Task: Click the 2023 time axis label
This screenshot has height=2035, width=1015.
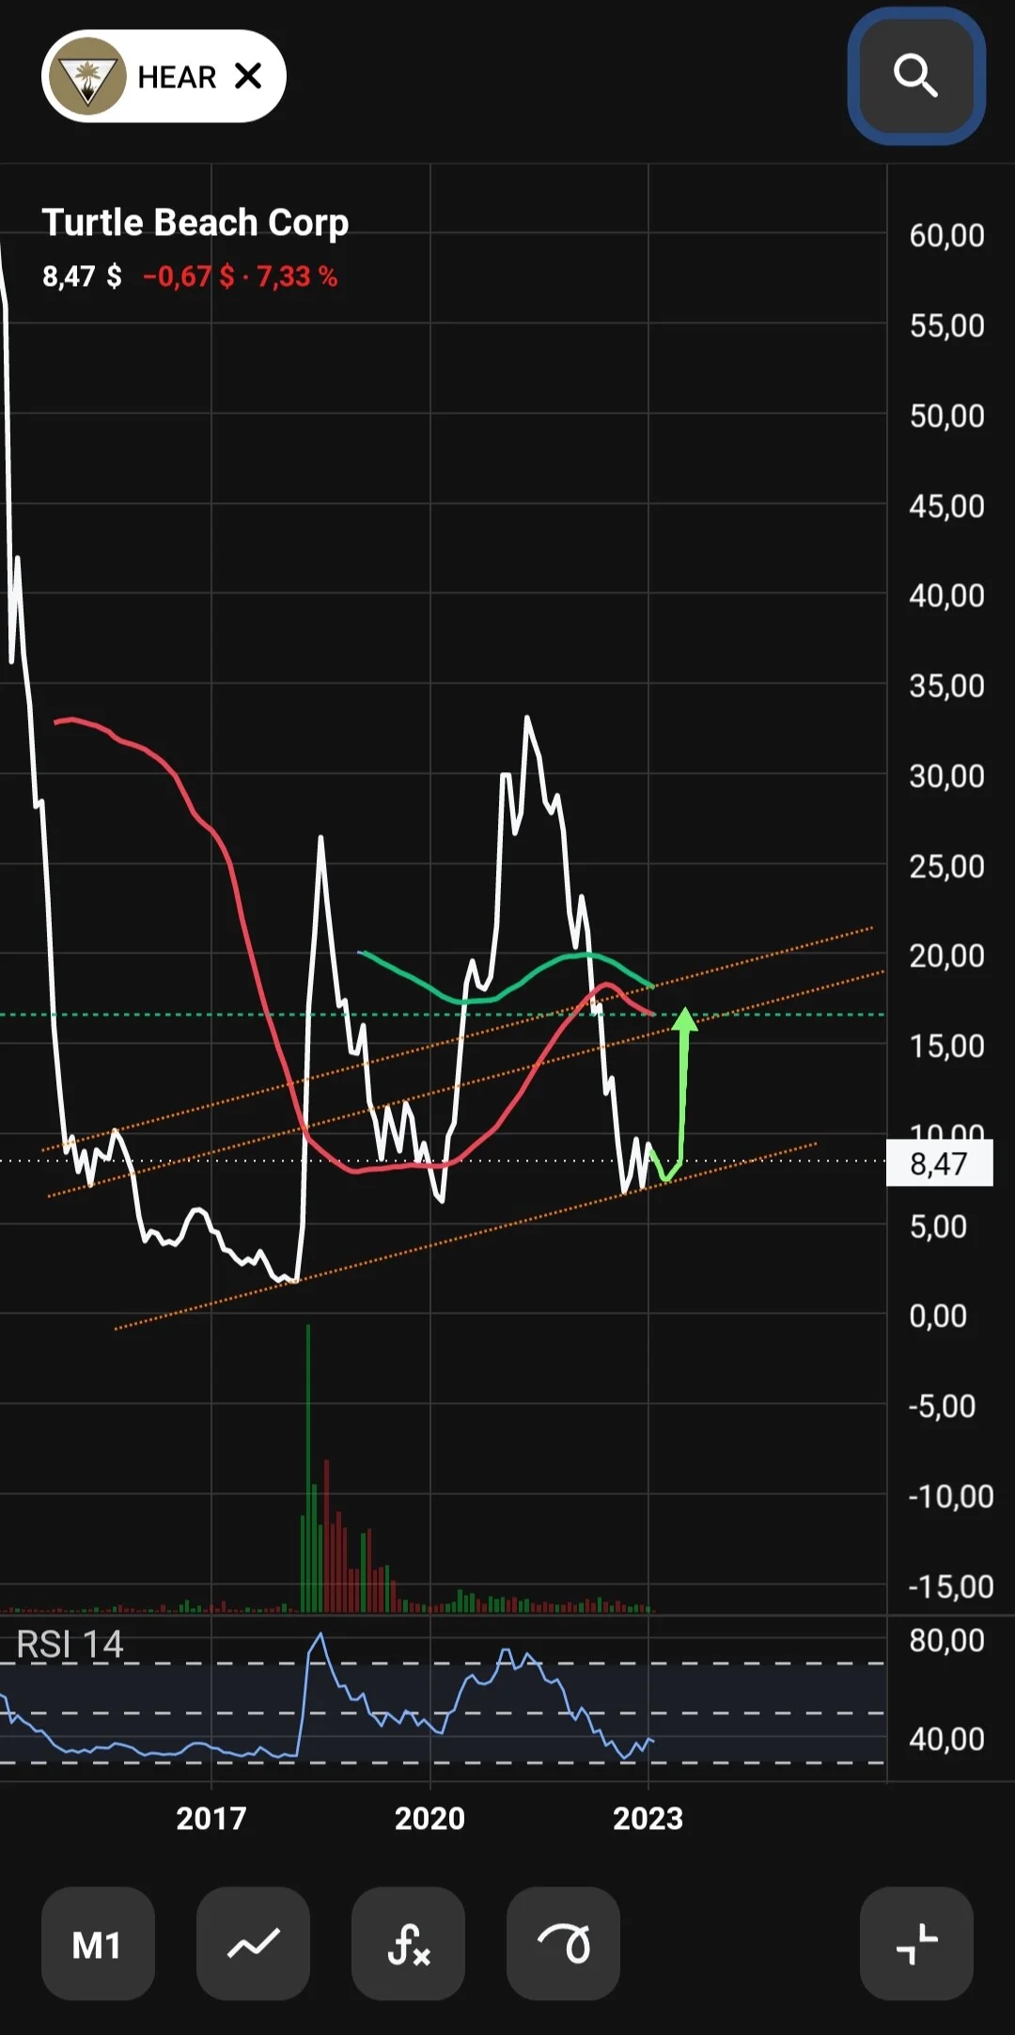Action: click(648, 1818)
